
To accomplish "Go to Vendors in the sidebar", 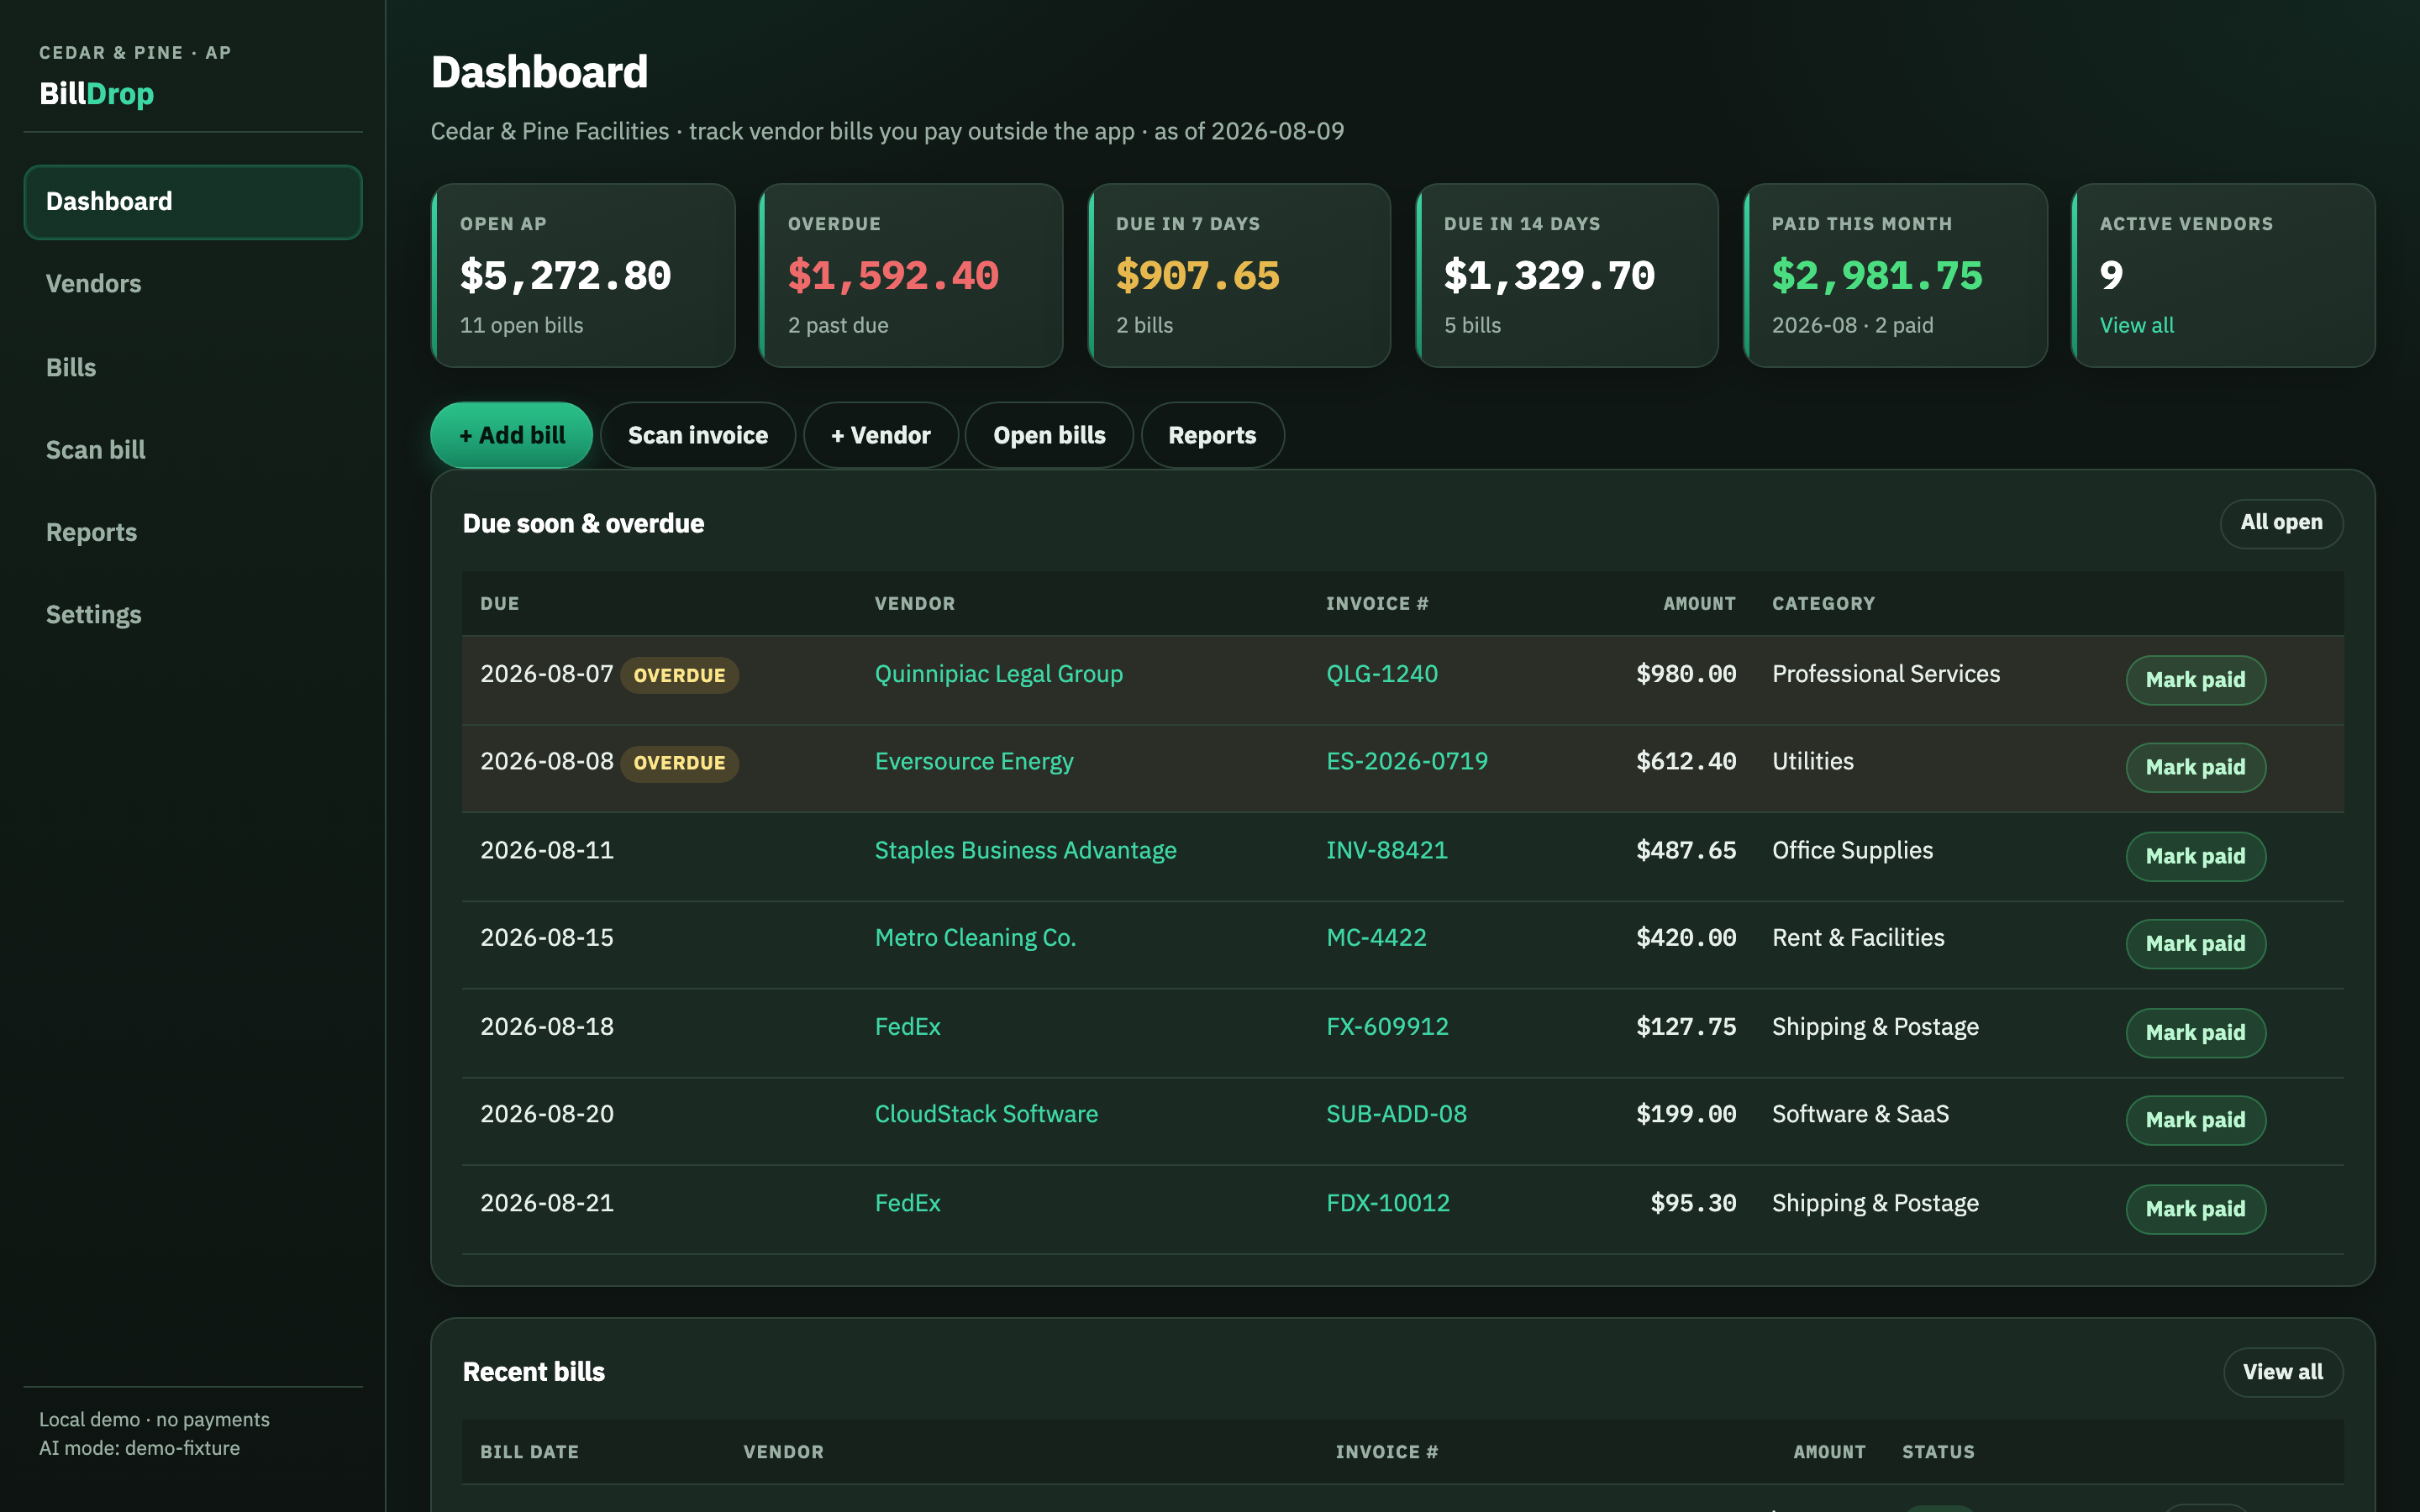I will pos(193,284).
